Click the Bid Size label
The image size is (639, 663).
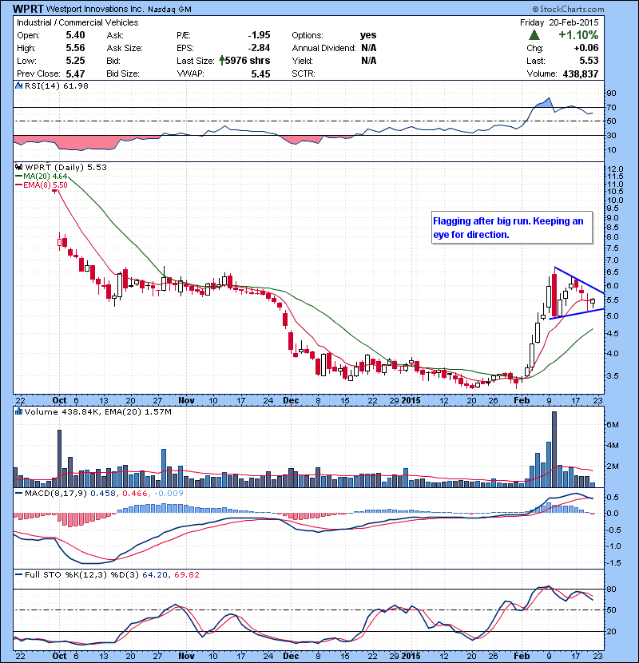point(123,73)
